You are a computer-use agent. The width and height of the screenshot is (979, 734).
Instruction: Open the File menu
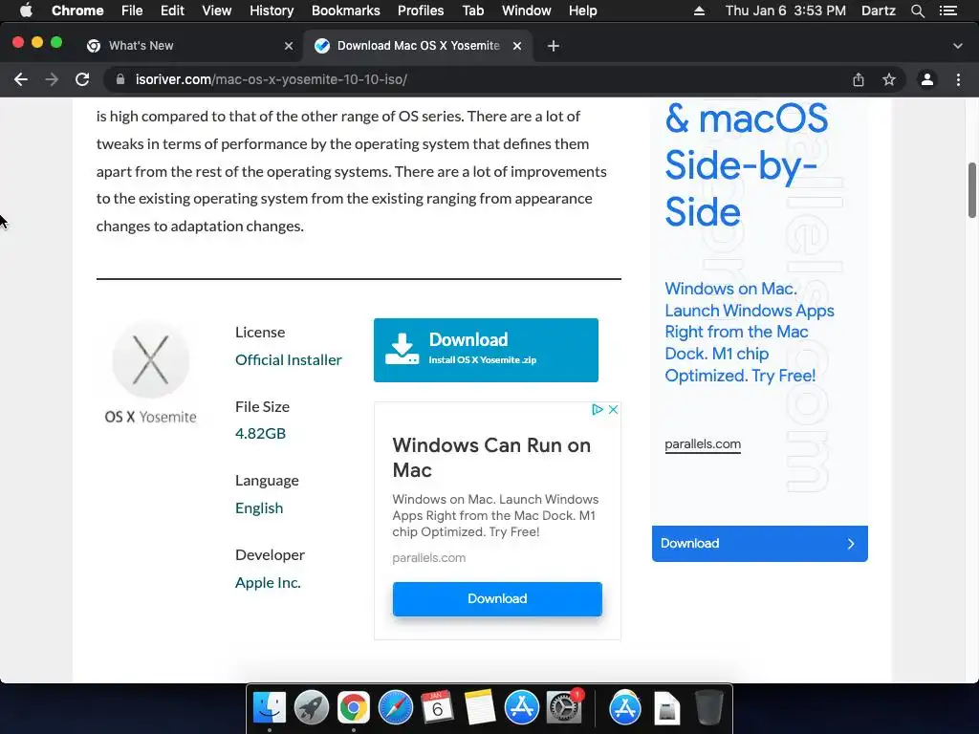click(x=132, y=11)
